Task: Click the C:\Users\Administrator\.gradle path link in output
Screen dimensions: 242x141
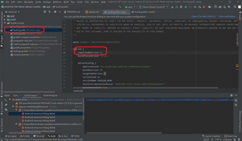Action: coord(160,99)
